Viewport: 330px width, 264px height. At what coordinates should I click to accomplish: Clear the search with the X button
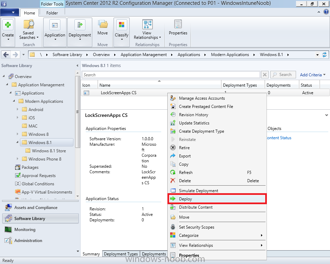pyautogui.click(x=265, y=75)
